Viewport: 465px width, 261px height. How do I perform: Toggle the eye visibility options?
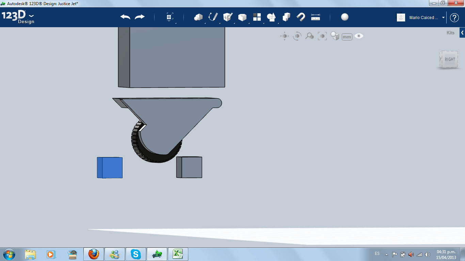(x=359, y=36)
